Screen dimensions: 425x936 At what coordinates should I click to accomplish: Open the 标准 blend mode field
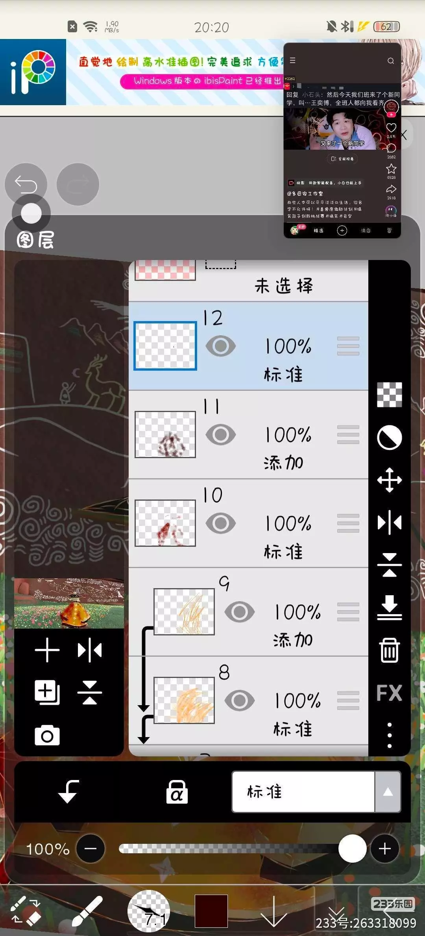pos(303,792)
